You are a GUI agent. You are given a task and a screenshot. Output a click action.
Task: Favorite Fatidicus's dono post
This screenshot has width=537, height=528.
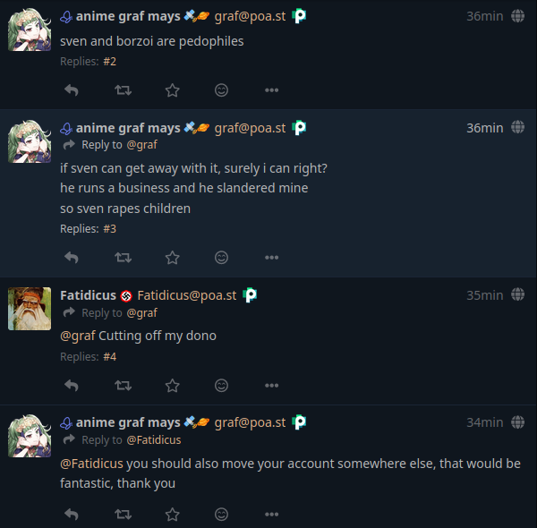point(173,385)
